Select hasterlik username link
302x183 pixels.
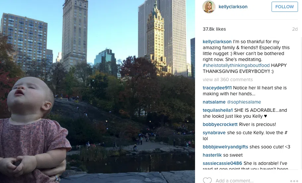click(212, 155)
